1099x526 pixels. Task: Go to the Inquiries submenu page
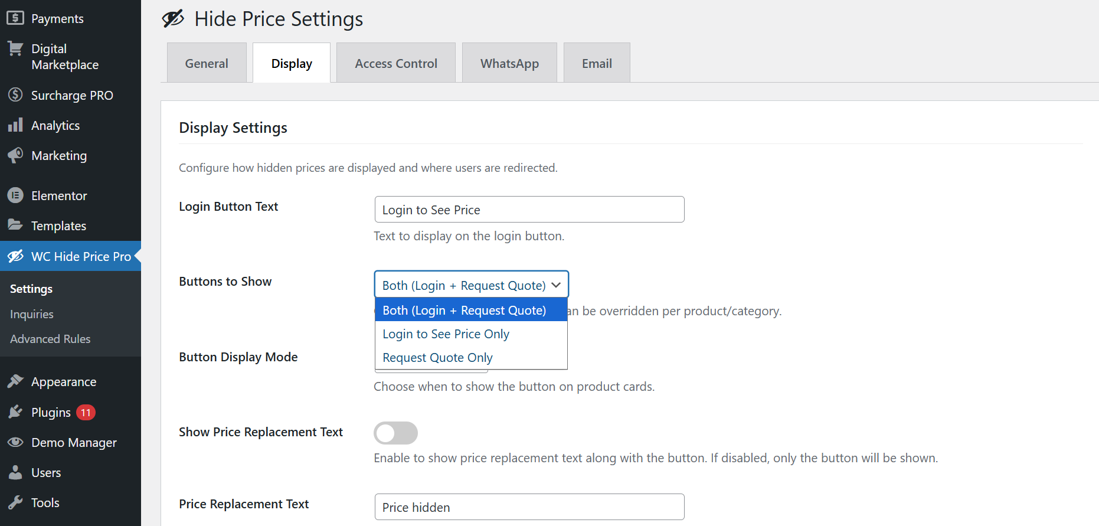coord(31,313)
